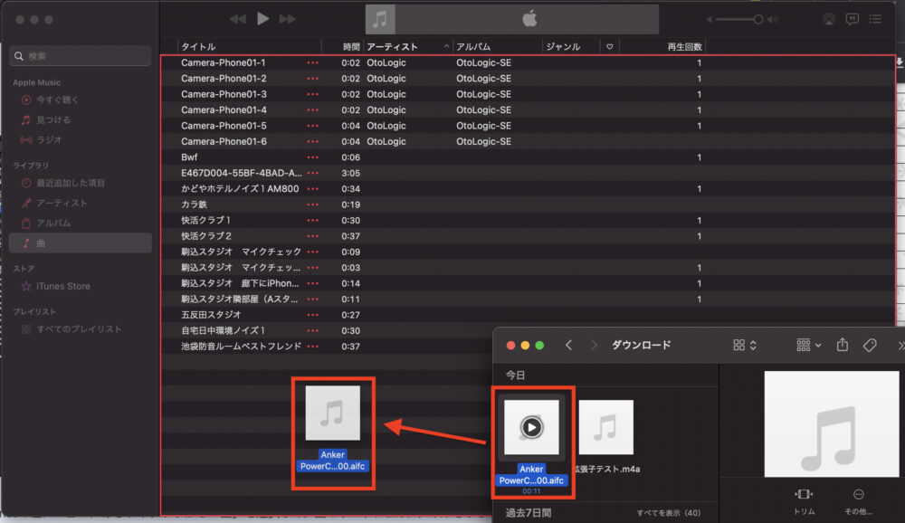Screen dimensions: 905x523
Task: Click the large music note preview image in Finder
Action: 831,424
